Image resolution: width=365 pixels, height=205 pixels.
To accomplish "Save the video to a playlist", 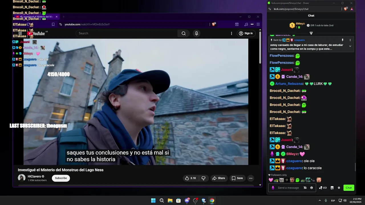I will pyautogui.click(x=237, y=178).
